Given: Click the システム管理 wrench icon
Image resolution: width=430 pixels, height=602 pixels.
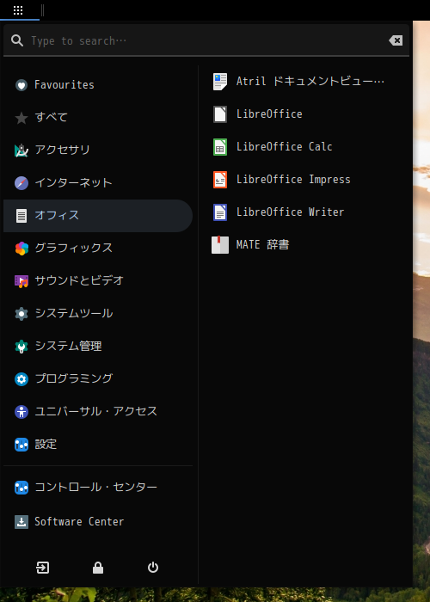Looking at the screenshot, I should click(21, 347).
